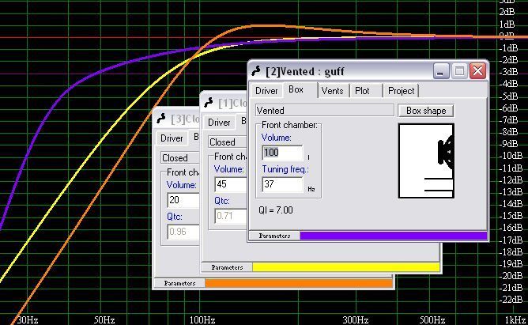Click the Closed box type field in window [3]
Screen dimensions: 528x325
[x=179, y=157]
